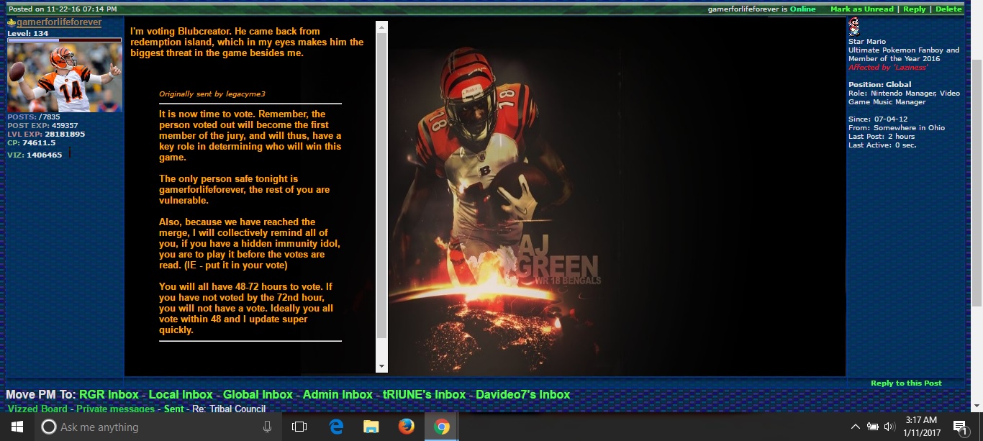This screenshot has height=441, width=983.
Task: Open the Windows Start menu
Action: pyautogui.click(x=17, y=427)
